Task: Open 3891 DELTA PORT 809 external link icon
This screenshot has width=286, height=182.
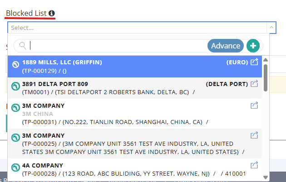Action: 254,84
